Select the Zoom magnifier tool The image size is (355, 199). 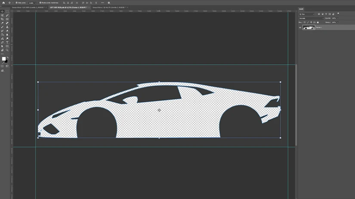pyautogui.click(x=7, y=50)
